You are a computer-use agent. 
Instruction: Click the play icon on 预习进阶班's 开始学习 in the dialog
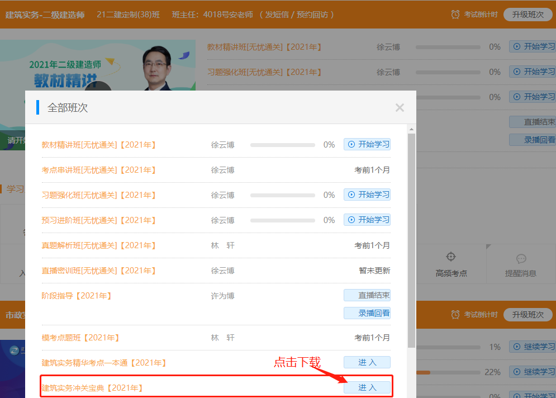(x=351, y=220)
